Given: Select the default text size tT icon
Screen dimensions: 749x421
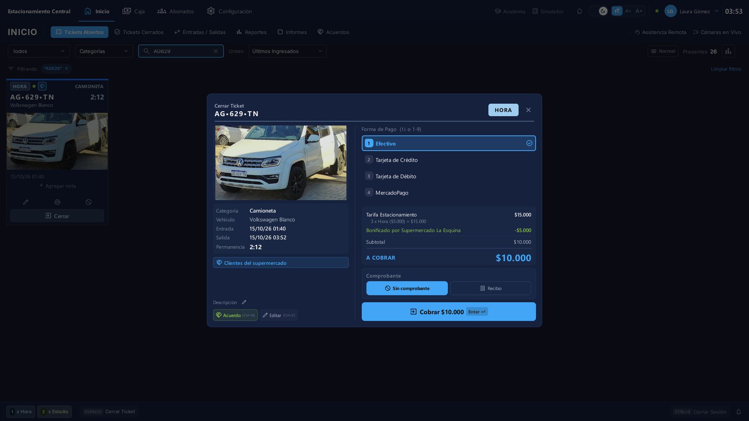Looking at the screenshot, I should click(617, 11).
